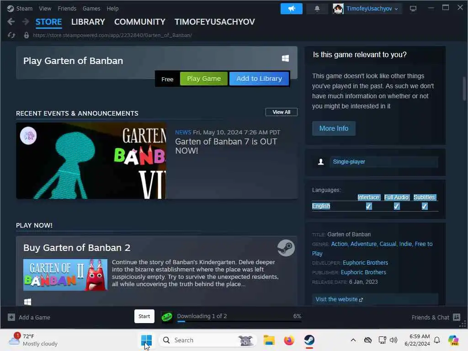Image resolution: width=468 pixels, height=351 pixels.
Task: Click the More Info button
Action: coord(334,128)
